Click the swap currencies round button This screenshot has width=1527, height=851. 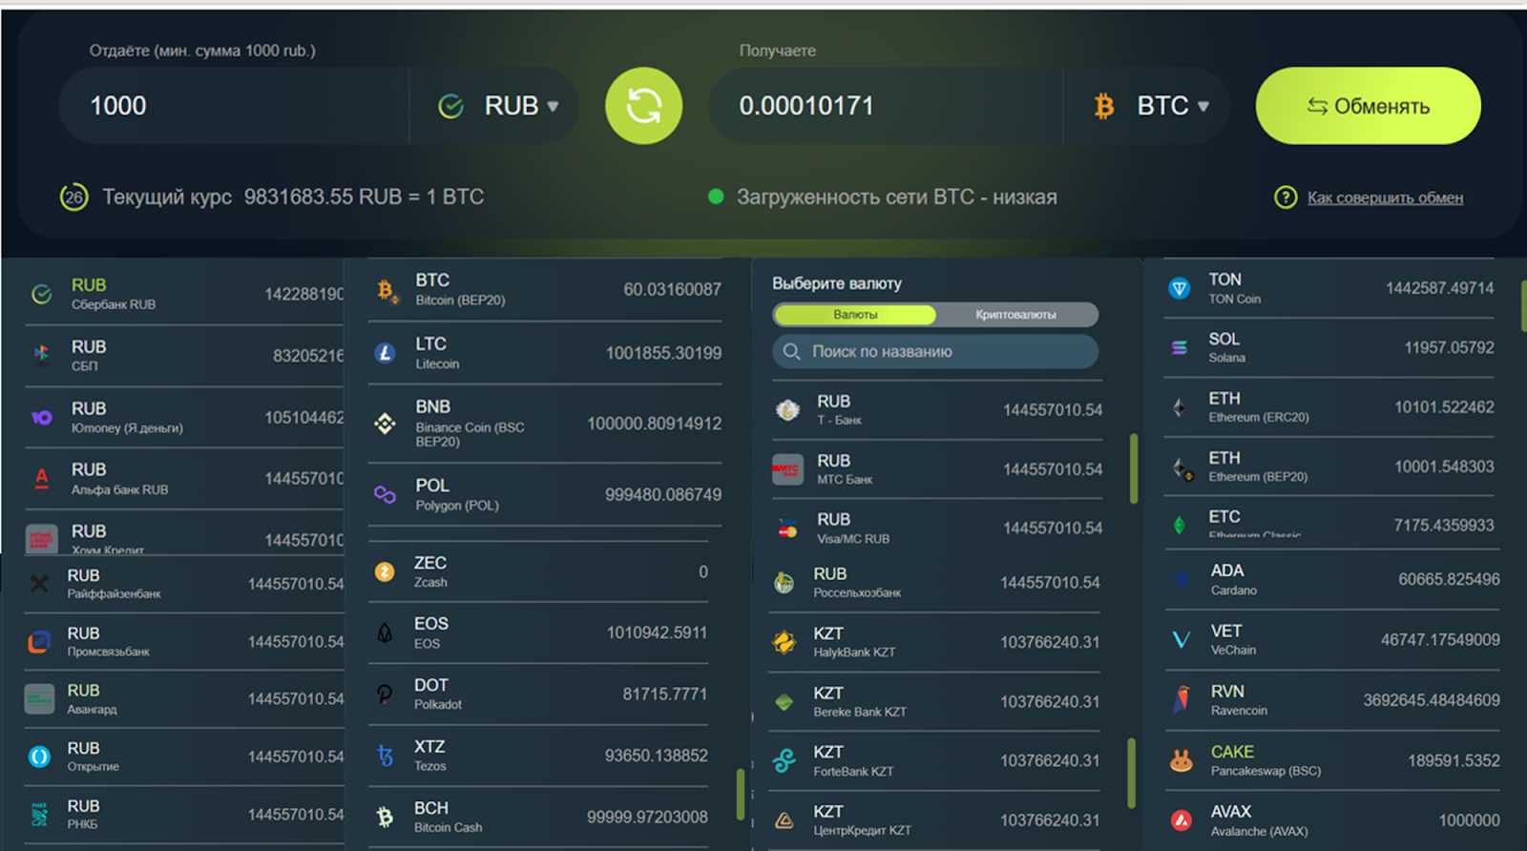[x=644, y=106]
